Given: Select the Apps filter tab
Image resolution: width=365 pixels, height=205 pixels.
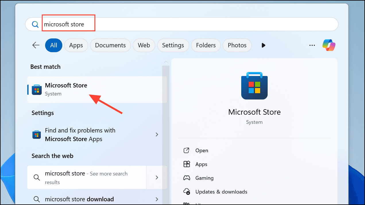Looking at the screenshot, I should [76, 45].
